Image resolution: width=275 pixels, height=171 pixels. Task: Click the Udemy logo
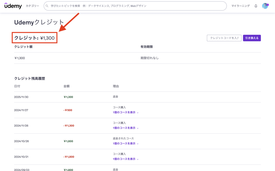[x=13, y=6]
